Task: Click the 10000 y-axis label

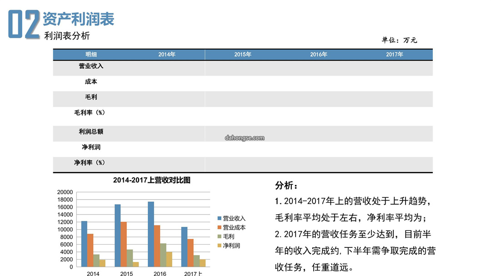Action: 65,230
